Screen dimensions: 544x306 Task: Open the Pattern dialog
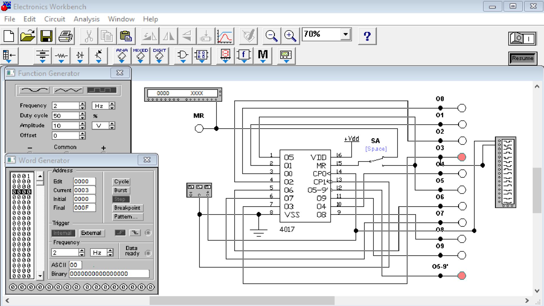[128, 217]
